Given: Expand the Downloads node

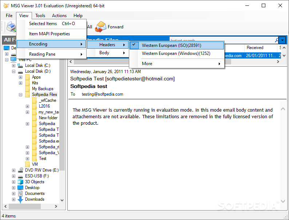Looking at the screenshot, I should tap(13, 199).
